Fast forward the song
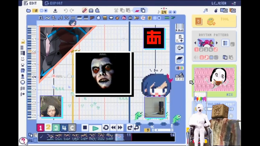The width and height of the screenshot is (260, 146). pos(120,128)
